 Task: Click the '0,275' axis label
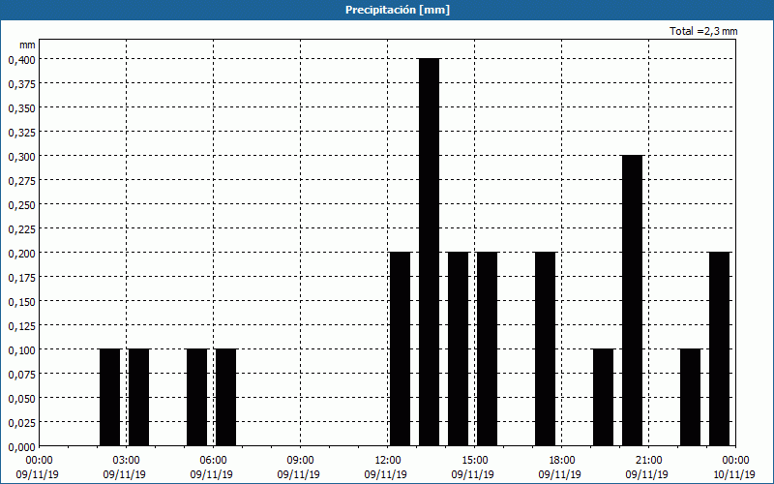pyautogui.click(x=22, y=181)
